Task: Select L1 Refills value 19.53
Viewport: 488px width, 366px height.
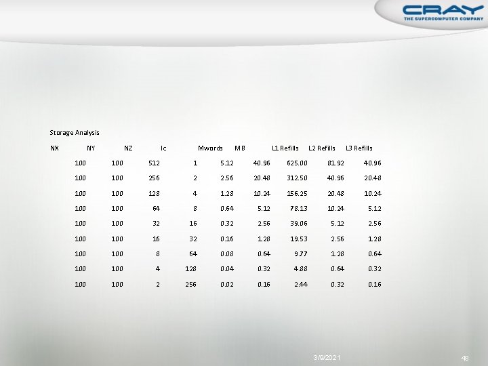Action: [x=298, y=239]
